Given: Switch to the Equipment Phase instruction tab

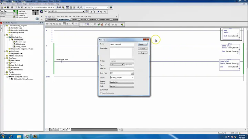Looking at the screenshot, I should point(104,20).
